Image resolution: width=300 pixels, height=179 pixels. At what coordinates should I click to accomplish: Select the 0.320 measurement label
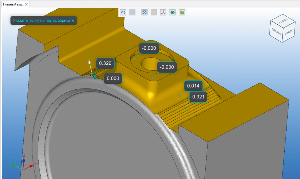(105, 63)
